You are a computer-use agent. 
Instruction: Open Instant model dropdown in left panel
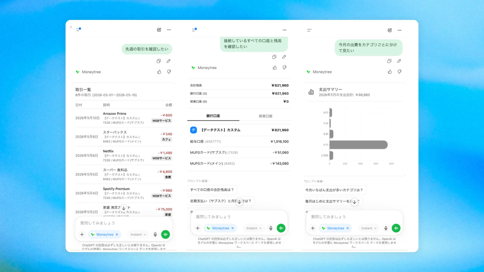pyautogui.click(x=138, y=234)
